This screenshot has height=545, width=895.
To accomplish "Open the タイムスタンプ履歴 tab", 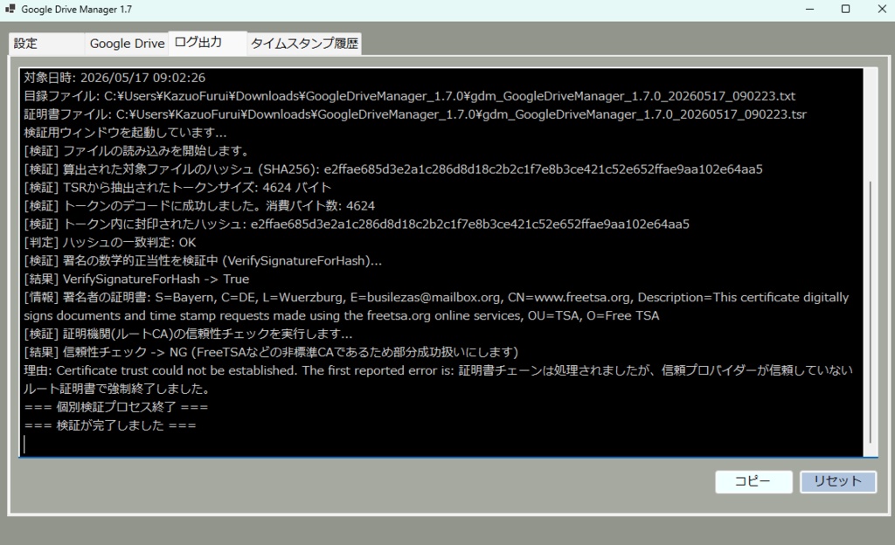I will 304,44.
